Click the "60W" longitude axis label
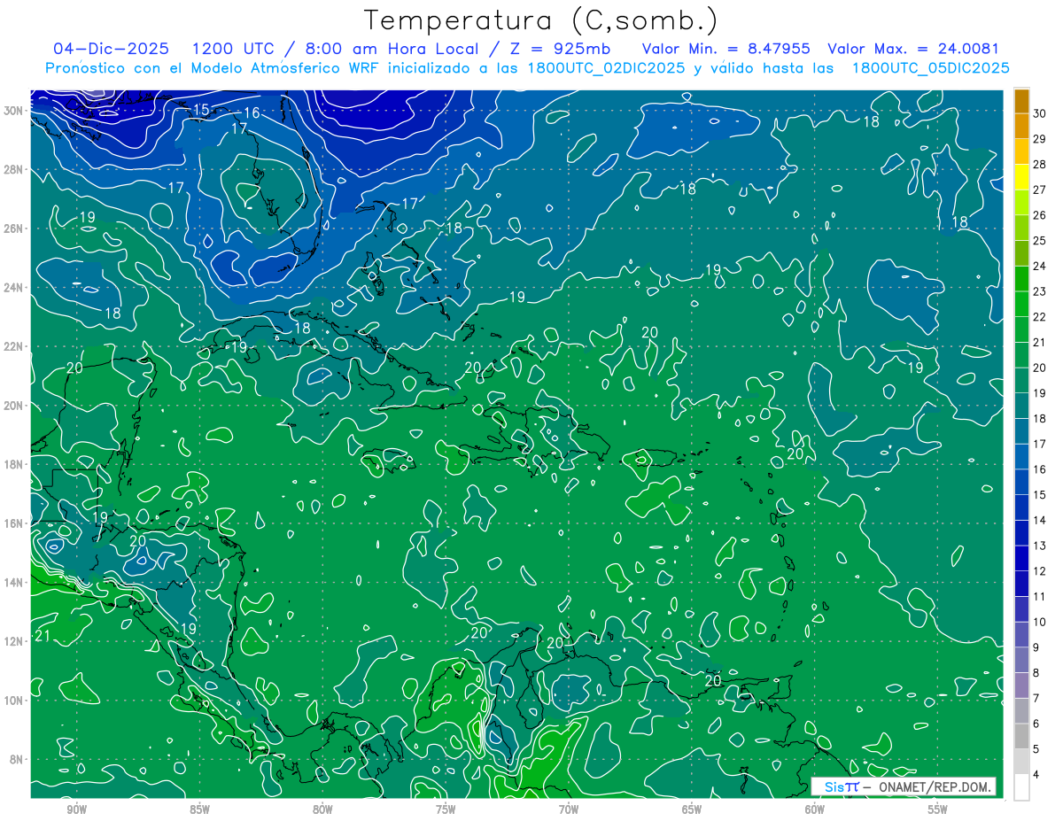 (x=815, y=809)
